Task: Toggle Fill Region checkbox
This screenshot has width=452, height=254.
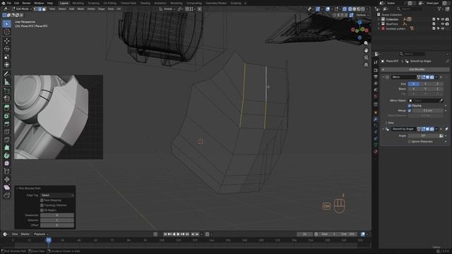Action: 42,210
